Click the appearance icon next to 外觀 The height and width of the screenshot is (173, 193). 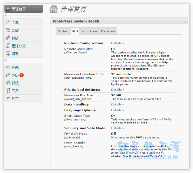(x=8, y=67)
